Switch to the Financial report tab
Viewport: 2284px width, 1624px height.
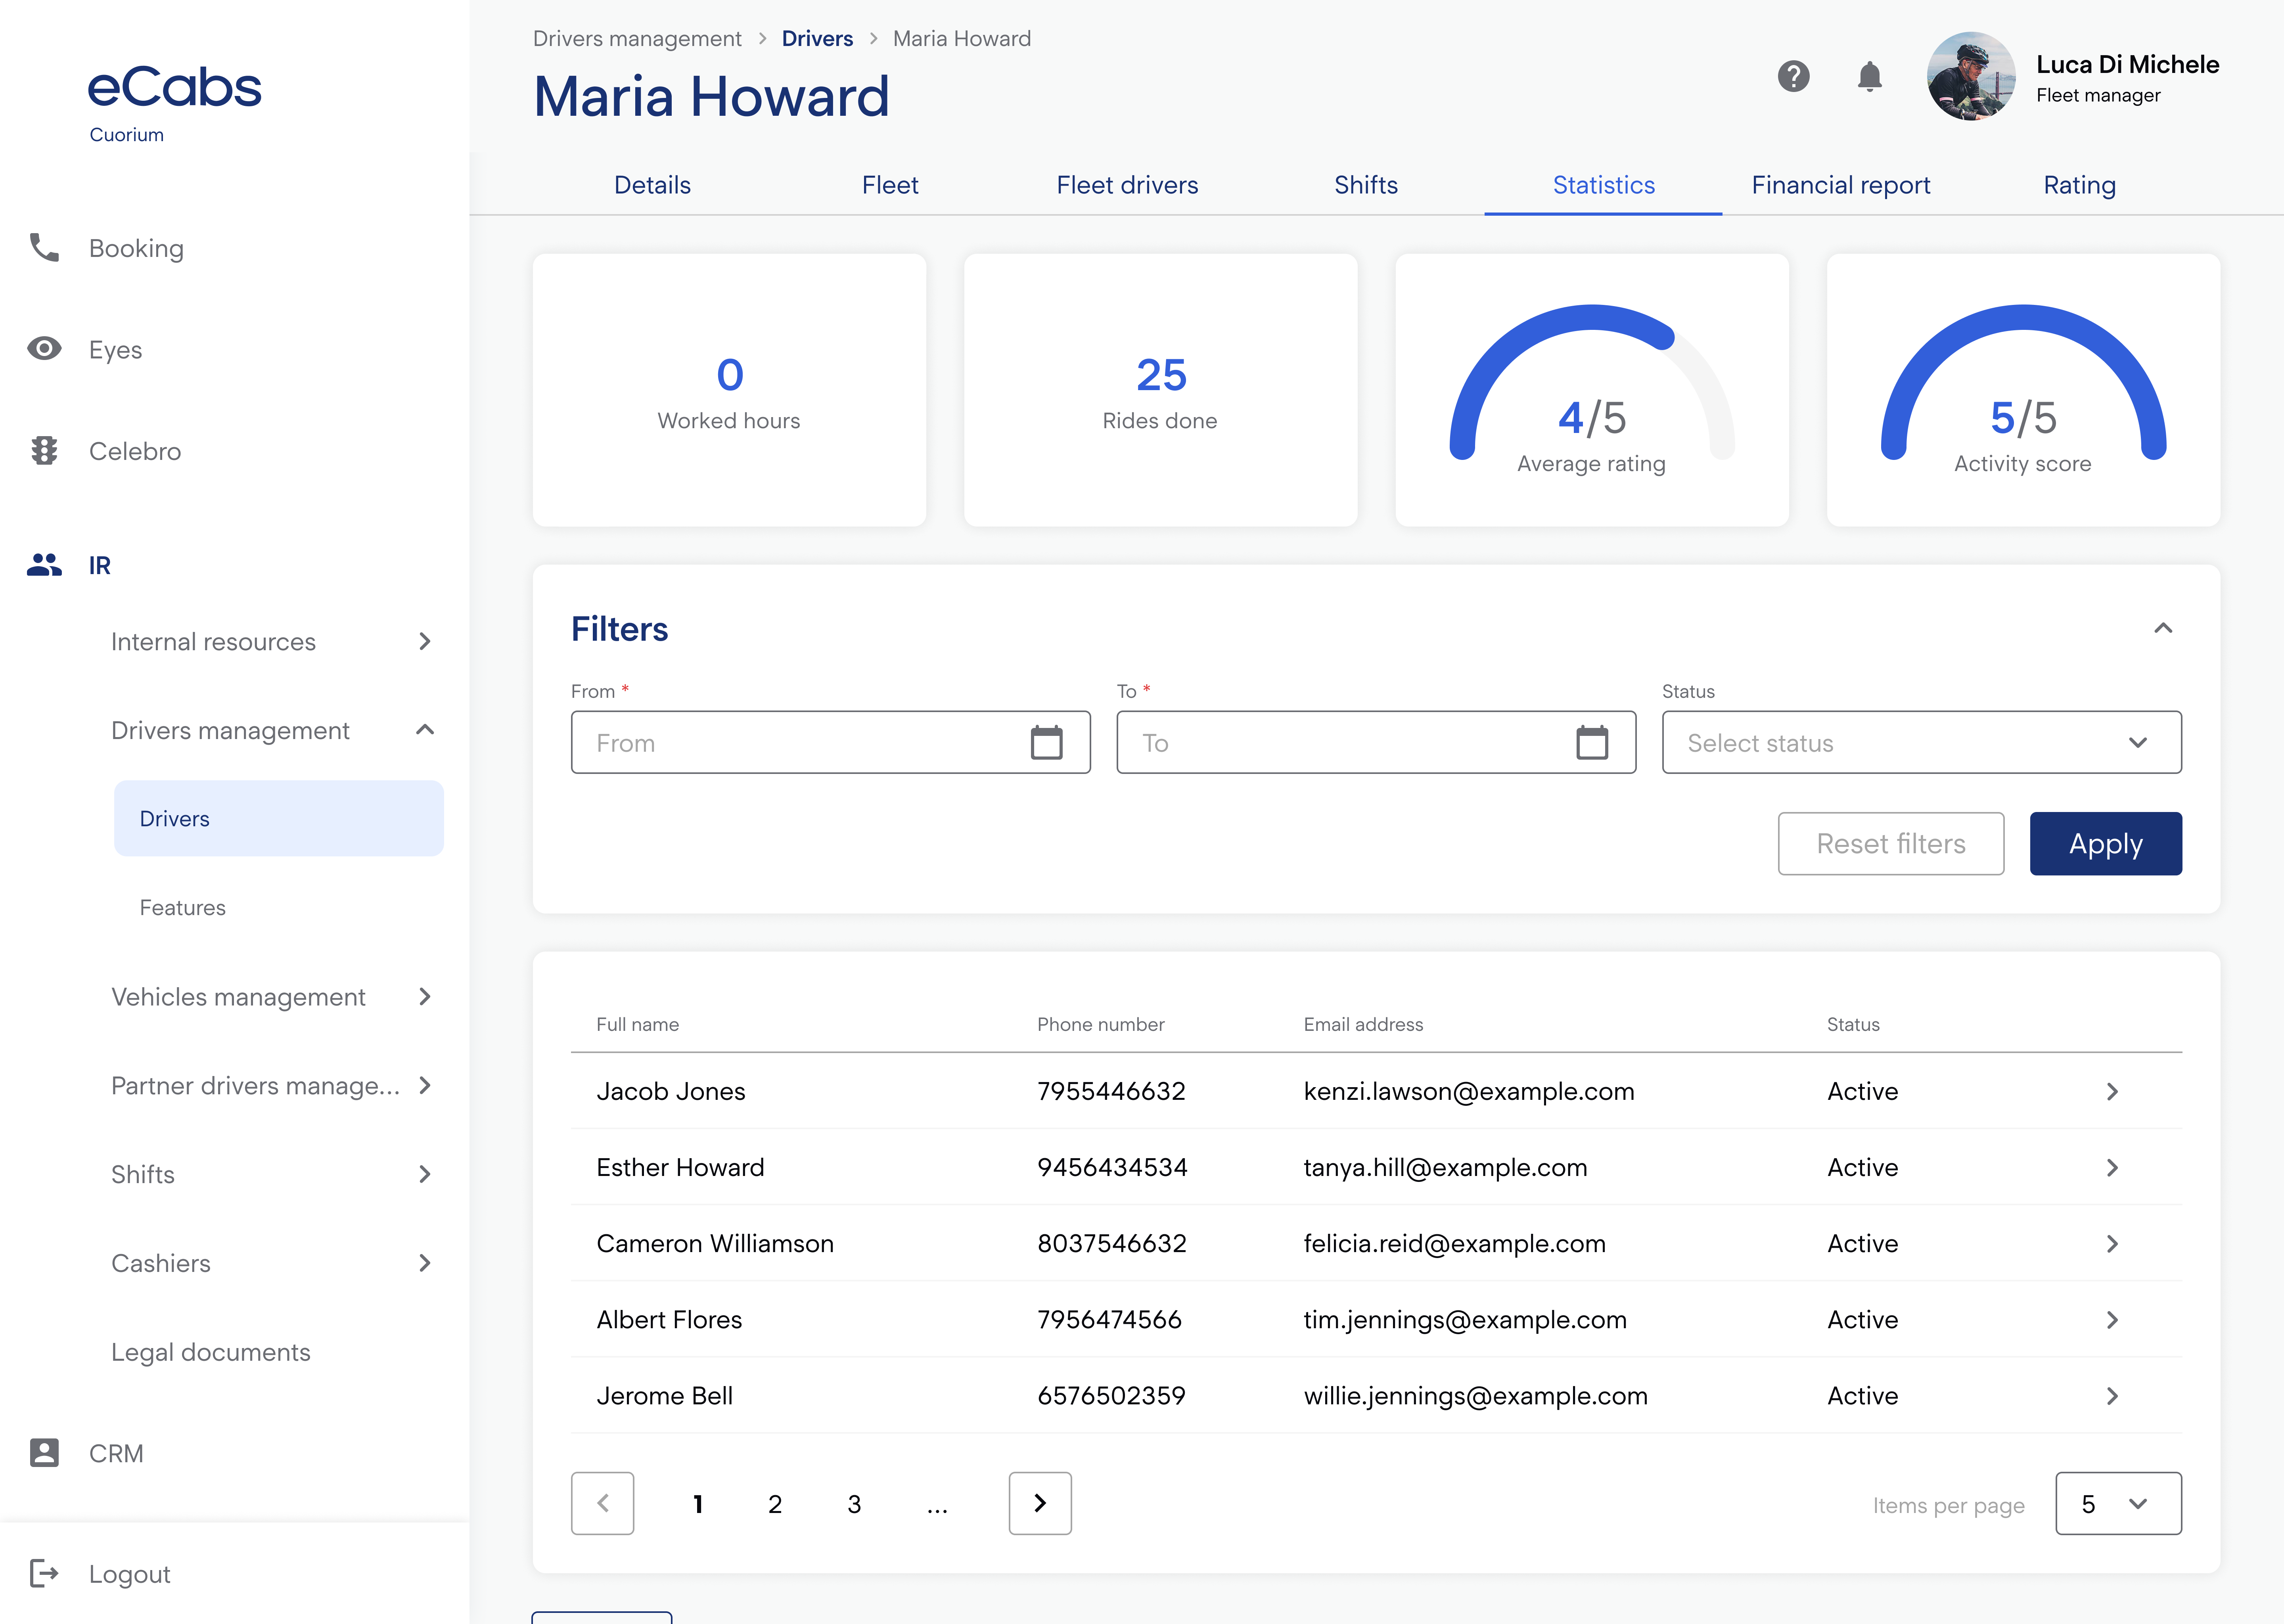[1841, 185]
